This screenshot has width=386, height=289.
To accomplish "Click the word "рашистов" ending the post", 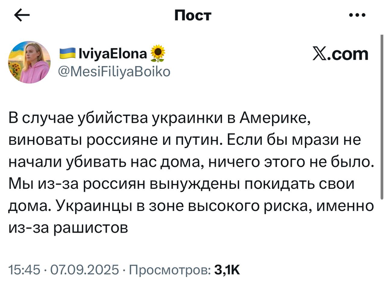I will pos(90,228).
